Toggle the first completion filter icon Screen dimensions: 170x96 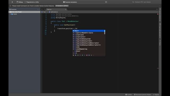tap(74, 55)
